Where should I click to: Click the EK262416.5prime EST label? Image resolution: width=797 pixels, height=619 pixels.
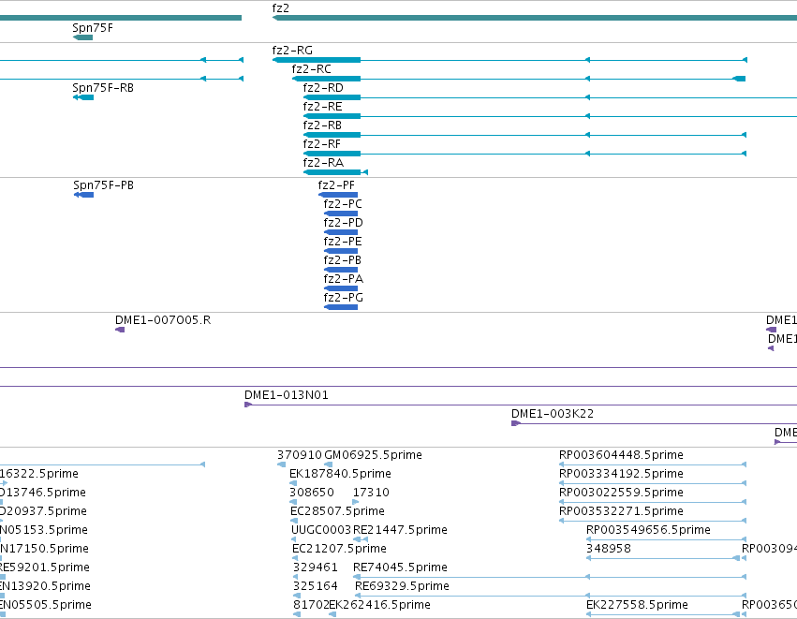pos(379,605)
